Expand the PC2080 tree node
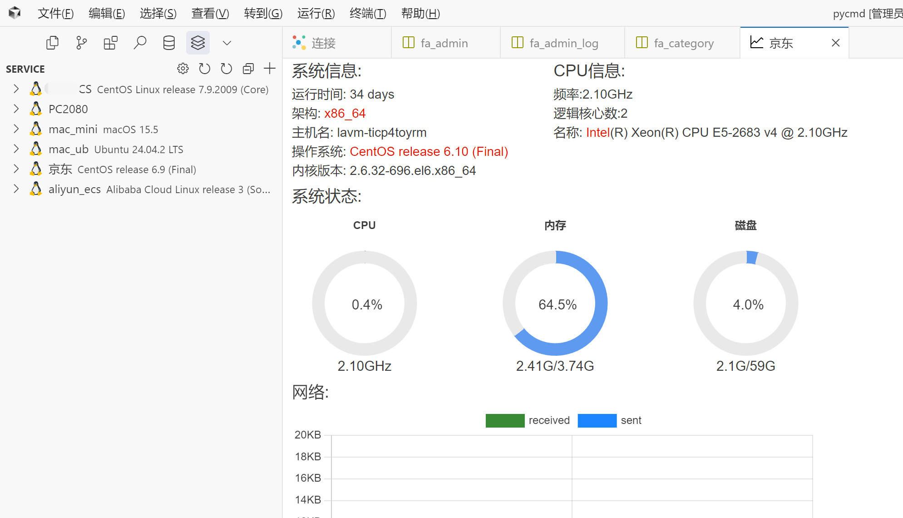This screenshot has height=518, width=903. [x=16, y=109]
